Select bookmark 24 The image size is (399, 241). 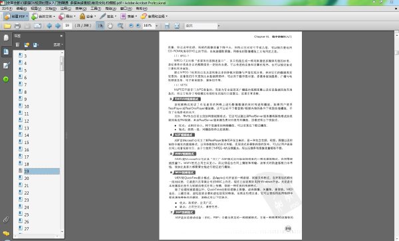[x=27, y=207]
